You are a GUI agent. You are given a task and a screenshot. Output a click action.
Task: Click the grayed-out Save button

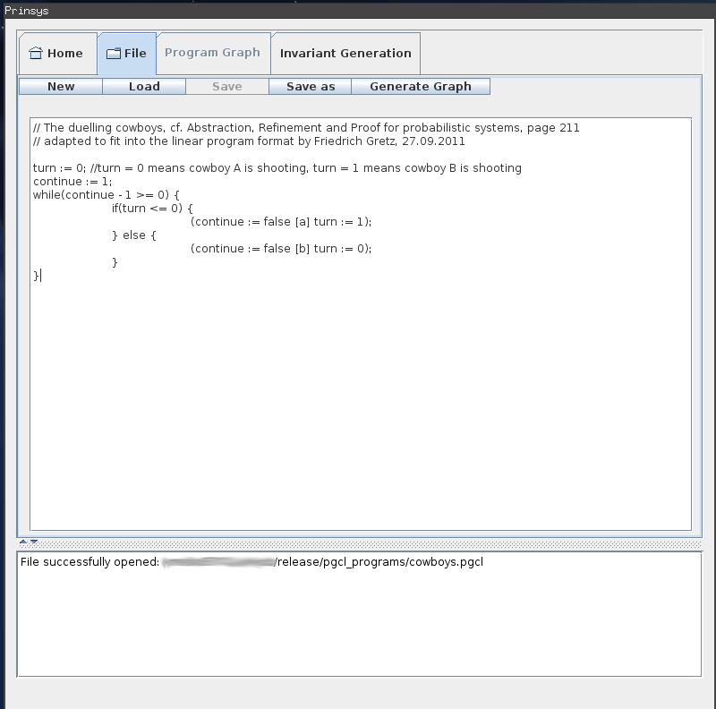point(226,86)
